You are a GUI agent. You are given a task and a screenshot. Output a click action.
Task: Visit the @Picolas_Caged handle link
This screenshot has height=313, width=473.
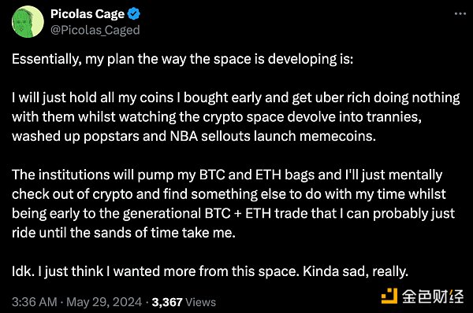pyautogui.click(x=95, y=30)
